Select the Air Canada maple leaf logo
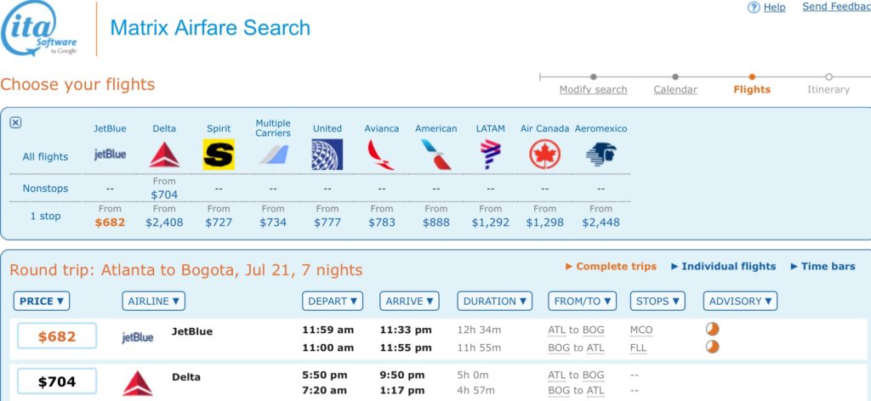This screenshot has height=401, width=871. pos(544,155)
